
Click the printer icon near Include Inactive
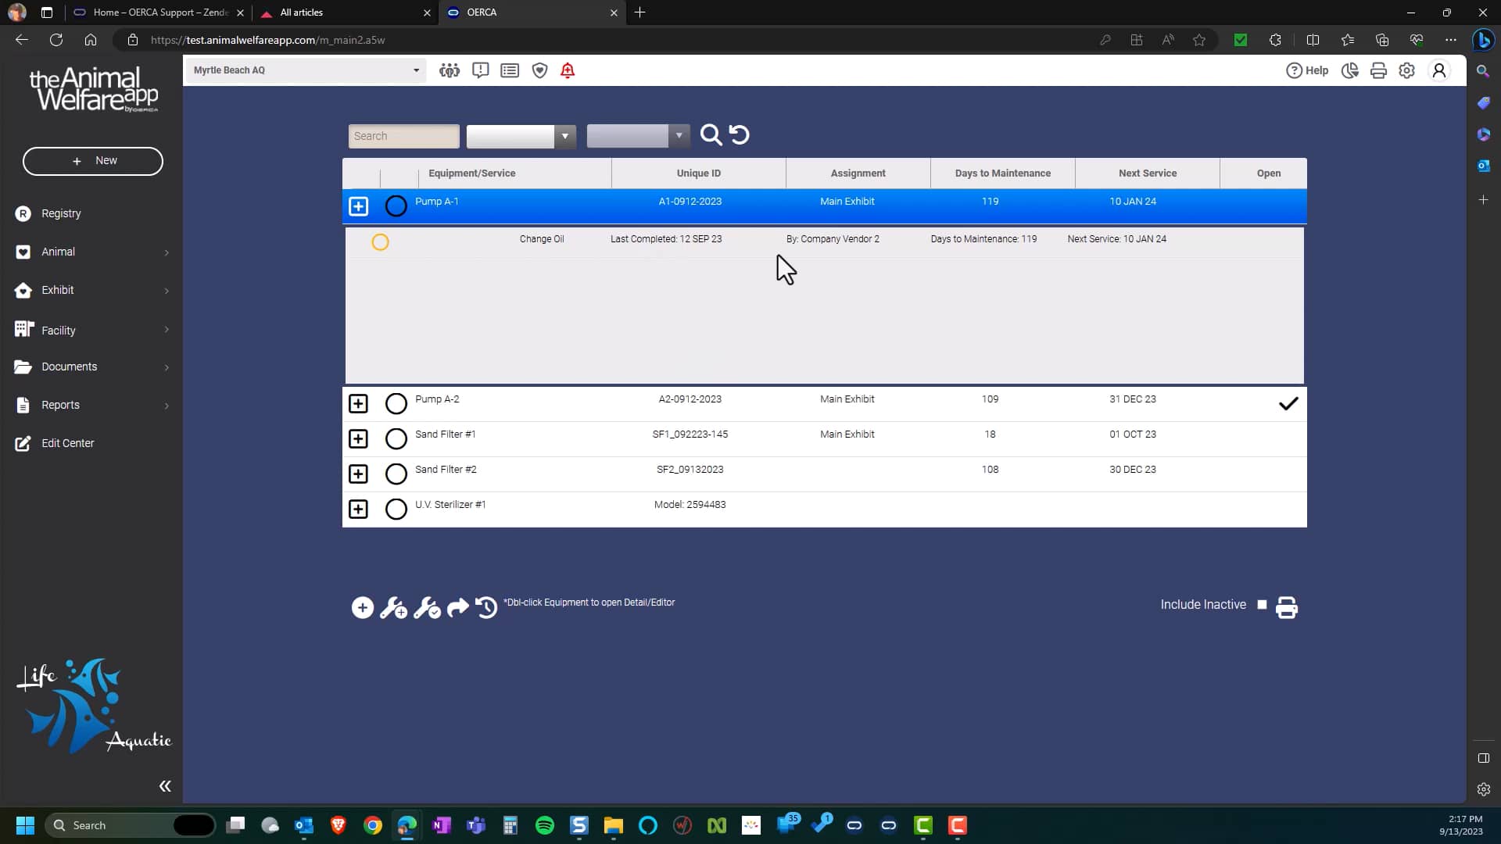(1287, 607)
